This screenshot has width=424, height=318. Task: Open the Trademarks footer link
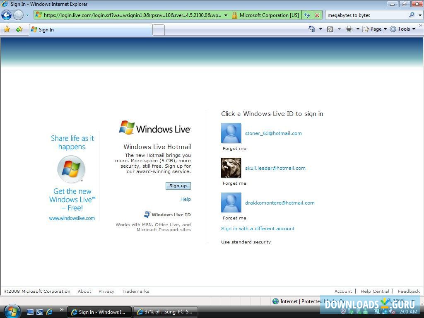pyautogui.click(x=135, y=291)
